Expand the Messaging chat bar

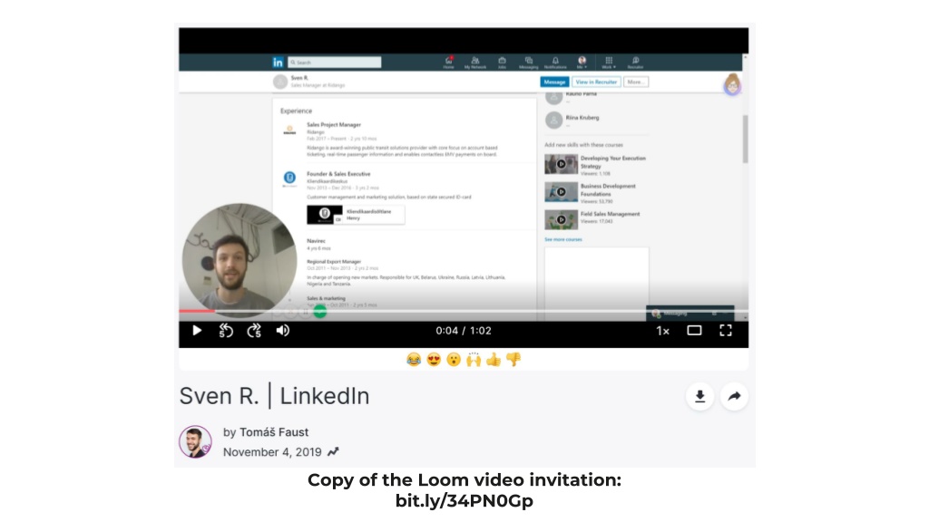click(689, 313)
